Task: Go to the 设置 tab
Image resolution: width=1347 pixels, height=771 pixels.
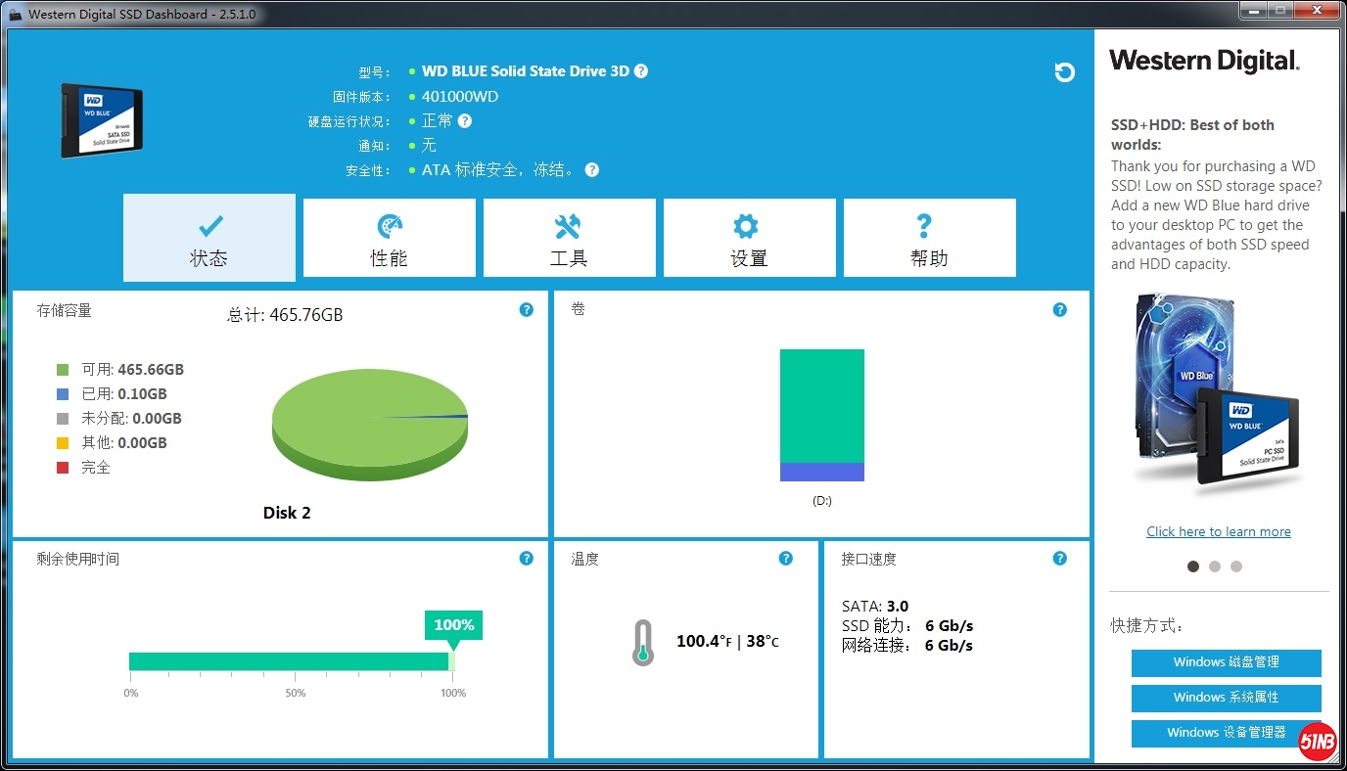Action: point(749,239)
